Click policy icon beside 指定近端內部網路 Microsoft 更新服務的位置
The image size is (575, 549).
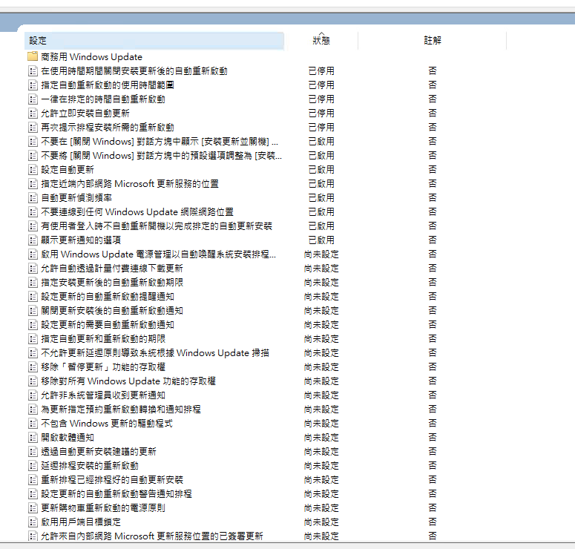tap(33, 184)
